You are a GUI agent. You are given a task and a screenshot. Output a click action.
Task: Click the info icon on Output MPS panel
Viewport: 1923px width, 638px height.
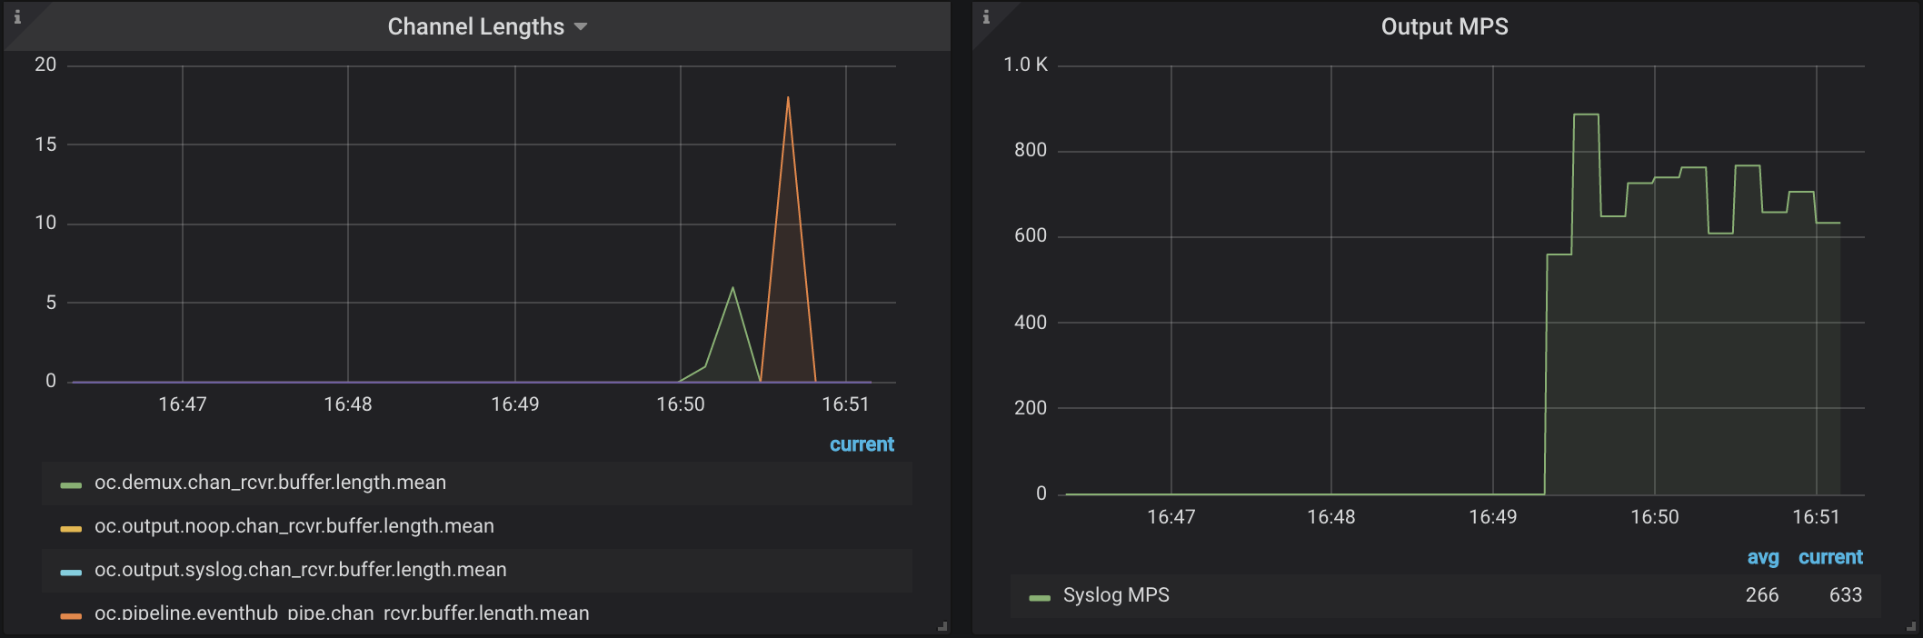coord(985,16)
